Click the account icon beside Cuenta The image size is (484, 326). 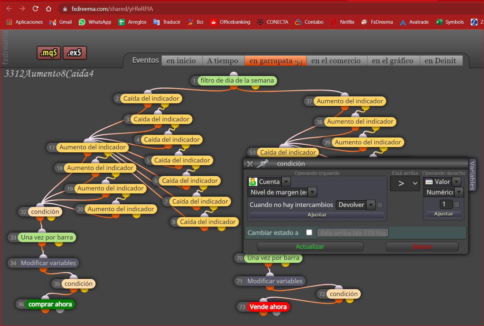tap(253, 182)
